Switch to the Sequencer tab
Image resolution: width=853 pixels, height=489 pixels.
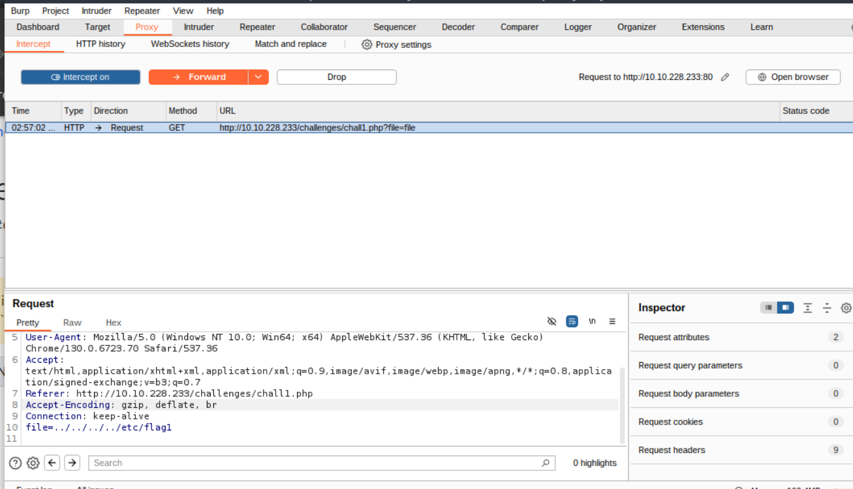point(395,27)
